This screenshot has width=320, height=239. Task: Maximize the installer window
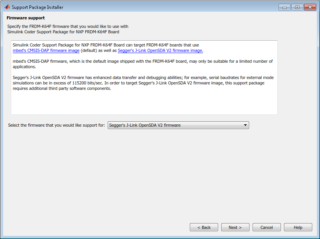[297, 7]
